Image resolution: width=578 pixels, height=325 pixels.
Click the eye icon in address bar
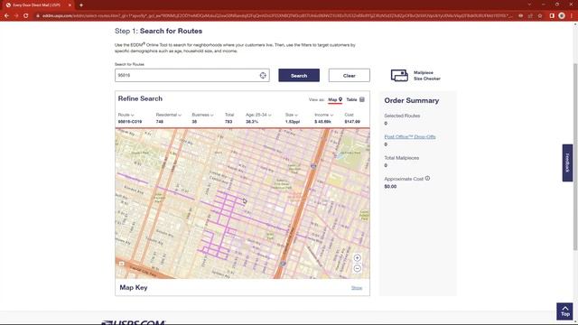520,16
